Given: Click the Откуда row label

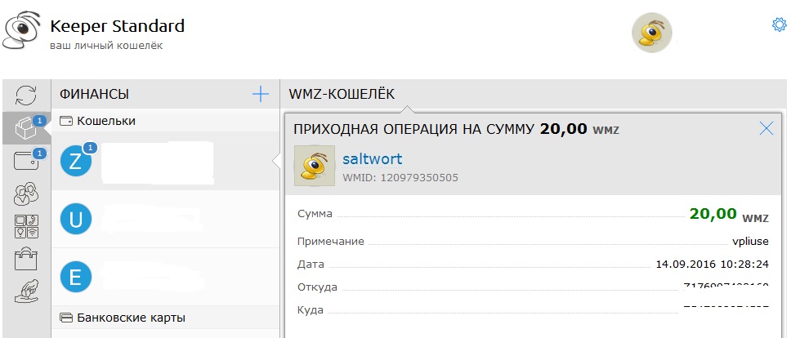Looking at the screenshot, I should pos(317,287).
